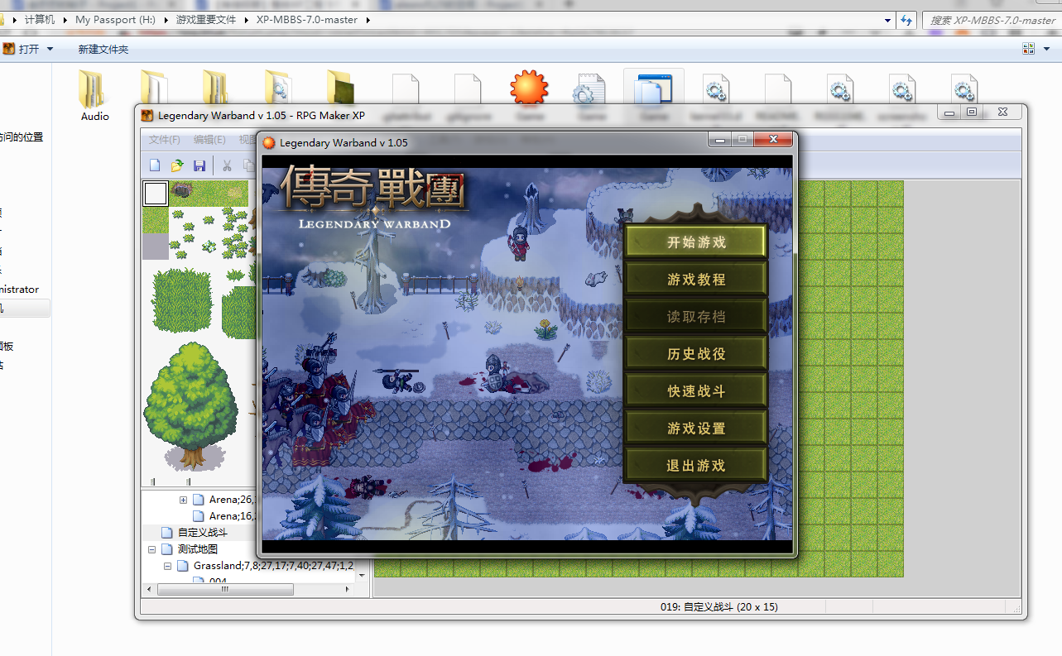The width and height of the screenshot is (1062, 656).
Task: Open 游戏设置 from the game menu
Action: (x=696, y=429)
